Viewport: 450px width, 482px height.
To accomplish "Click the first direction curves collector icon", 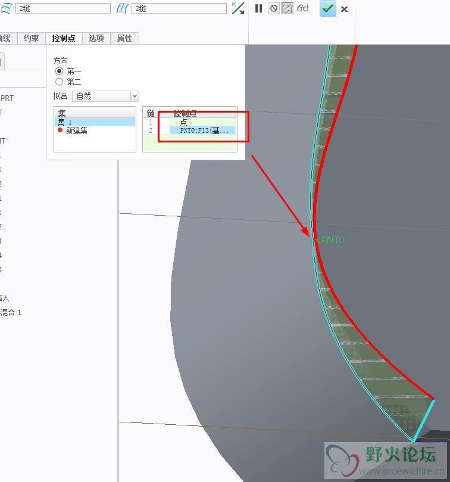I will (6, 8).
